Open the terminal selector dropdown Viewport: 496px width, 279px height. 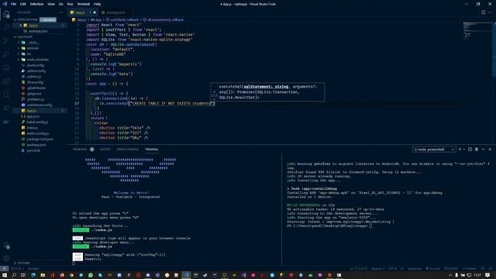coord(434,150)
